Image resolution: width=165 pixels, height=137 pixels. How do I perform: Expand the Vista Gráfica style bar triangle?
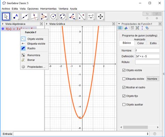coord(47,24)
